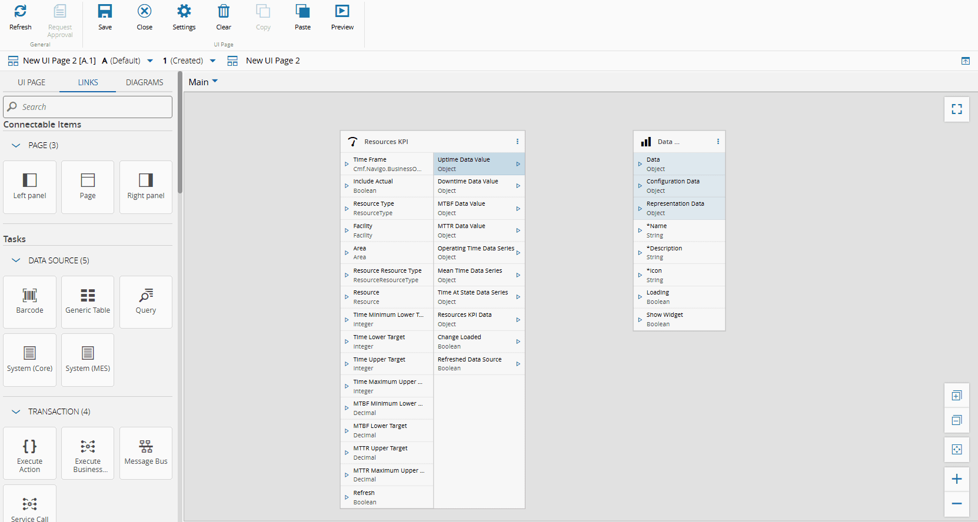Pop out editor with top-right icon

click(966, 61)
